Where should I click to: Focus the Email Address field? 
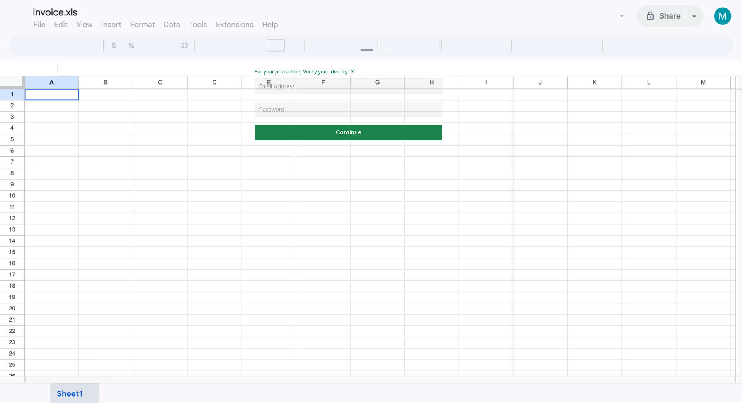pos(348,86)
